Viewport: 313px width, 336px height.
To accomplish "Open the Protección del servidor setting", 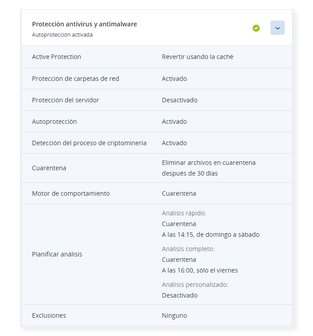I will pyautogui.click(x=156, y=100).
